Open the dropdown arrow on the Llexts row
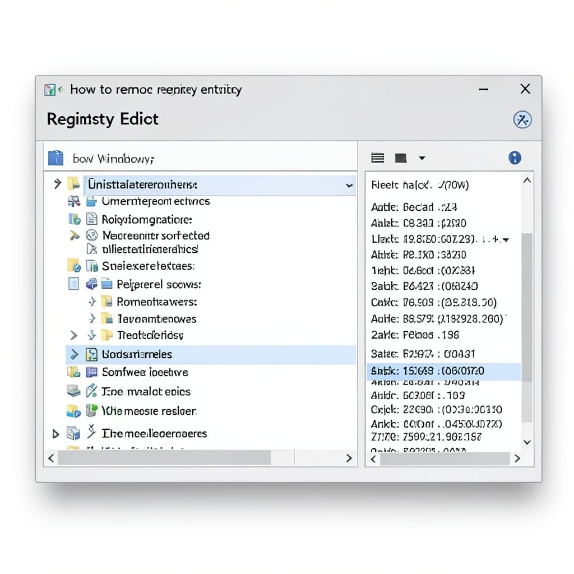The width and height of the screenshot is (574, 574). (506, 240)
